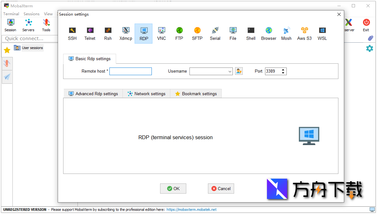Choose the SFTP session type
Screen dimensions: 377x214
click(197, 33)
